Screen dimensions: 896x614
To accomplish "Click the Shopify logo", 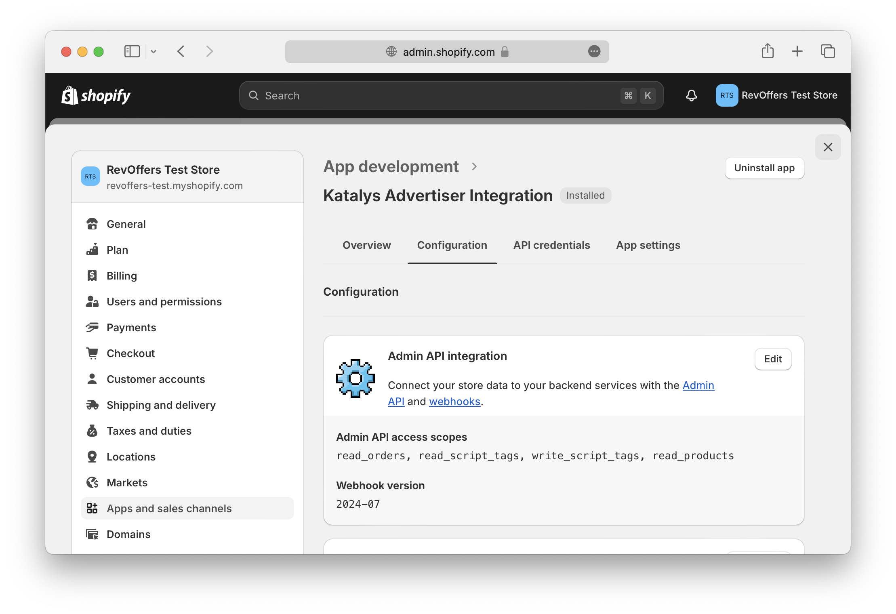I will [96, 96].
